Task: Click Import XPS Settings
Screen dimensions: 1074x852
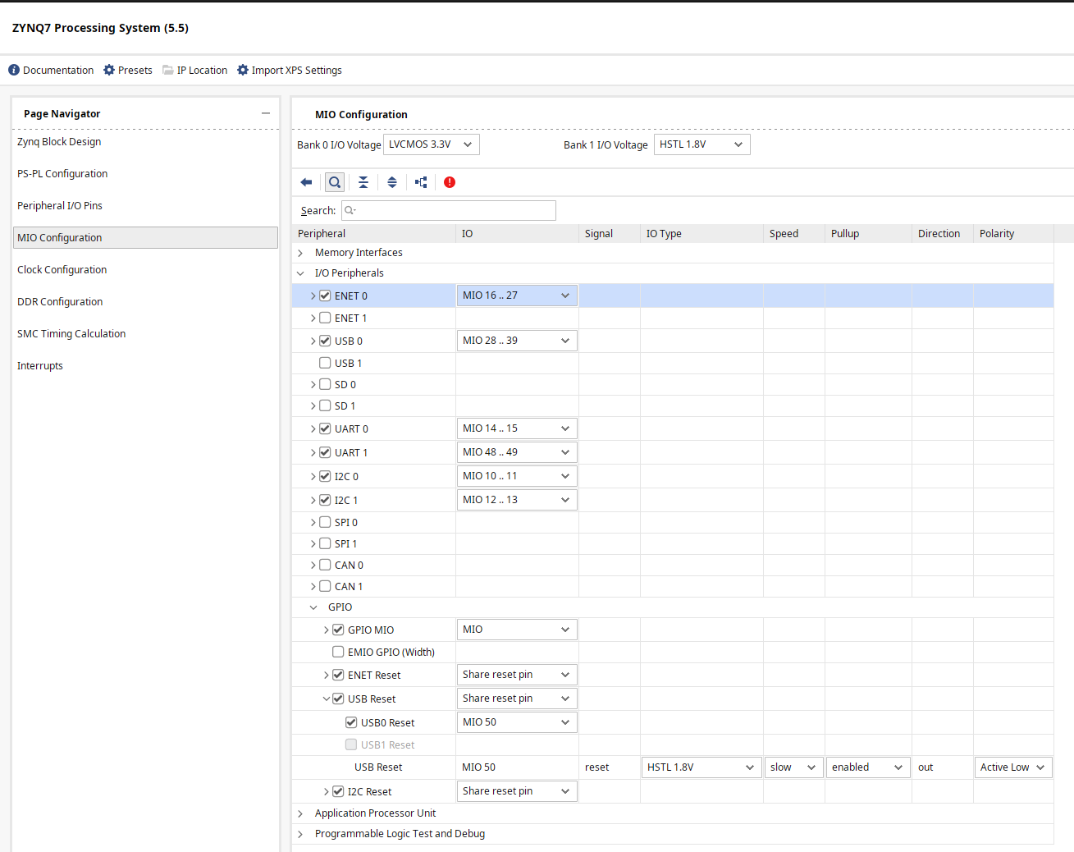Action: [290, 71]
